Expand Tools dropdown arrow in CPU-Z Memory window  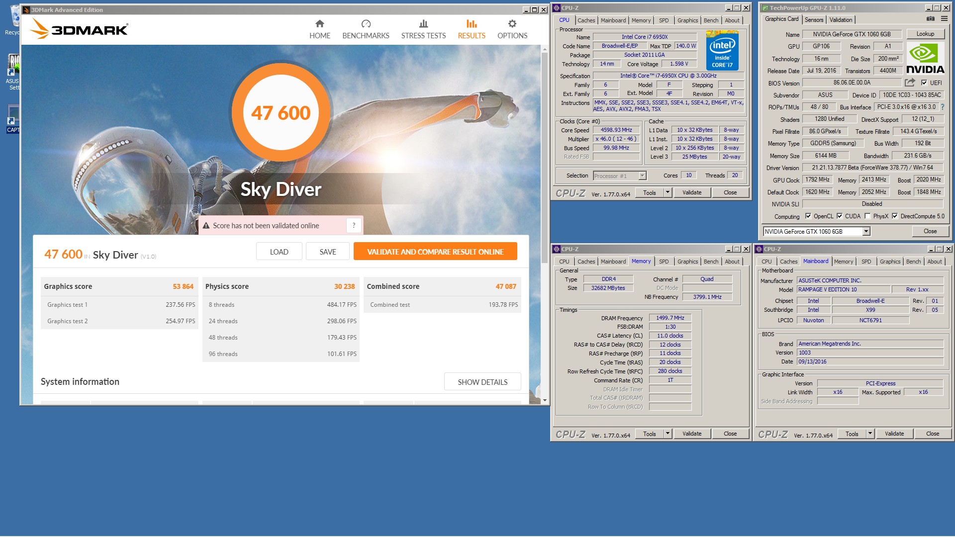pos(668,434)
